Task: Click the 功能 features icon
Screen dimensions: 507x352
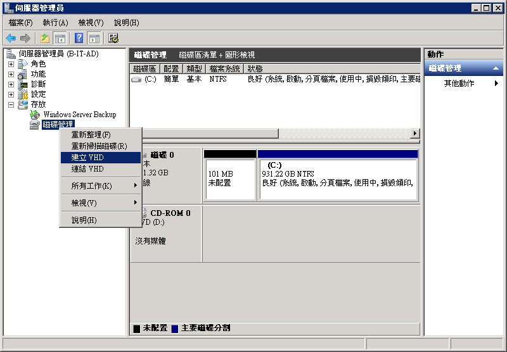Action: 23,74
